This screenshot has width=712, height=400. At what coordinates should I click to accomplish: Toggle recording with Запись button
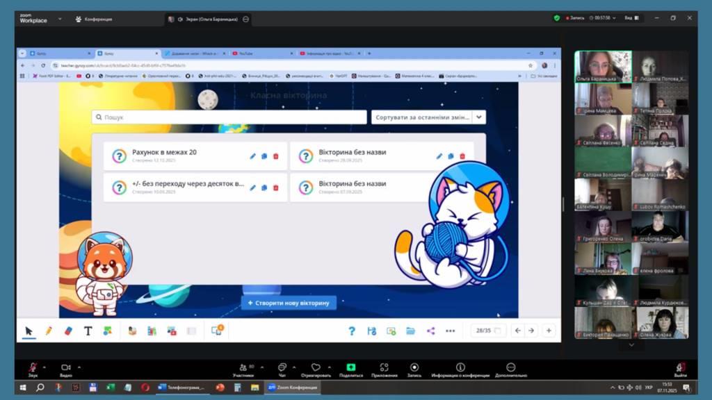tap(414, 369)
